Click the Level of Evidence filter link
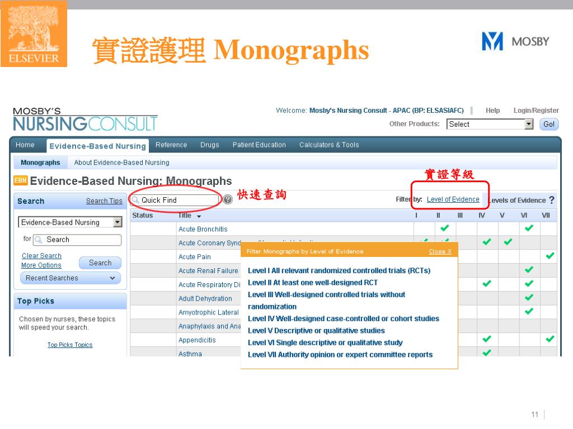Screen dimensions: 573x429 pyautogui.click(x=453, y=199)
